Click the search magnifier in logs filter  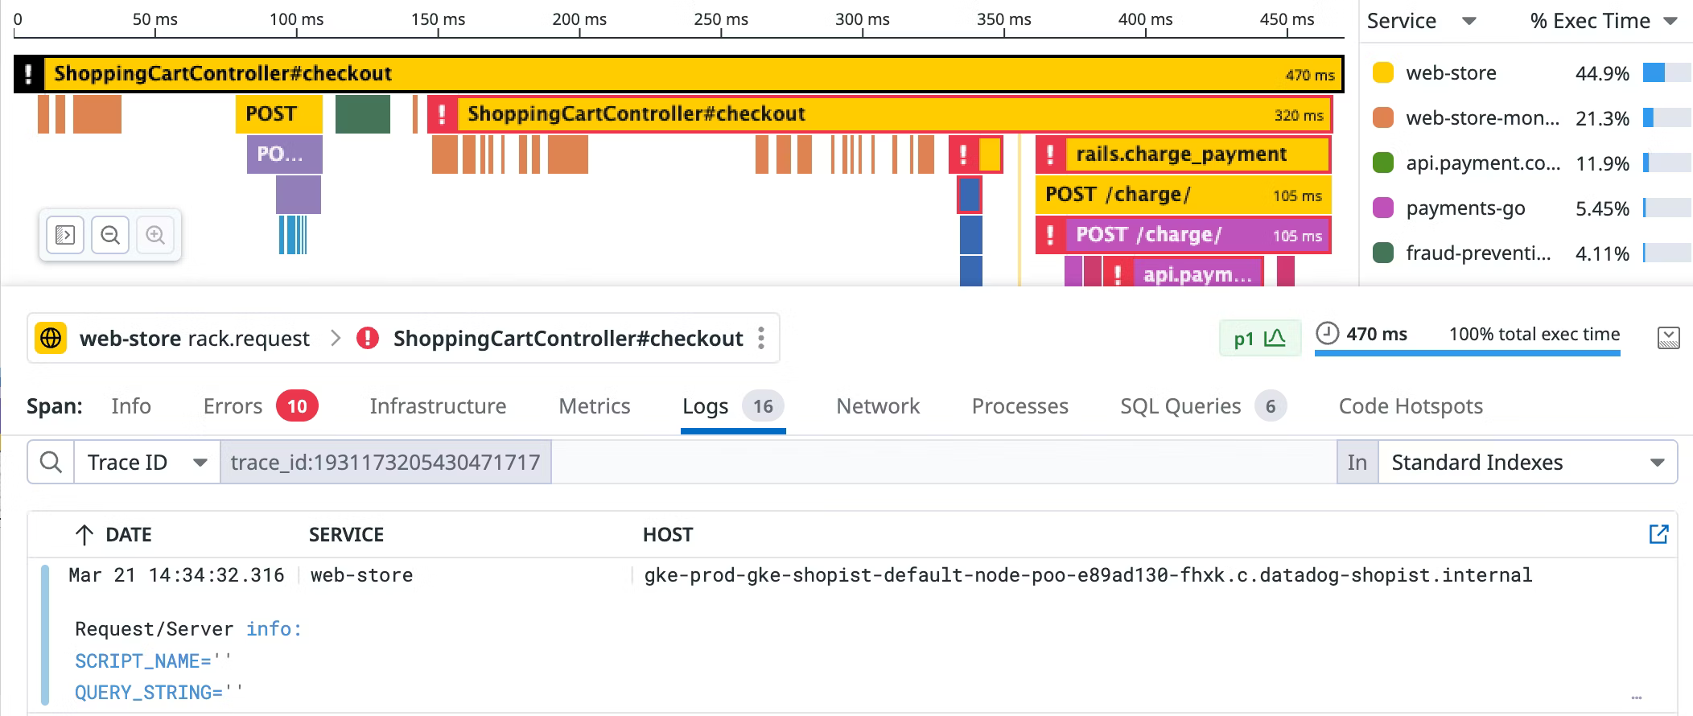(x=51, y=463)
